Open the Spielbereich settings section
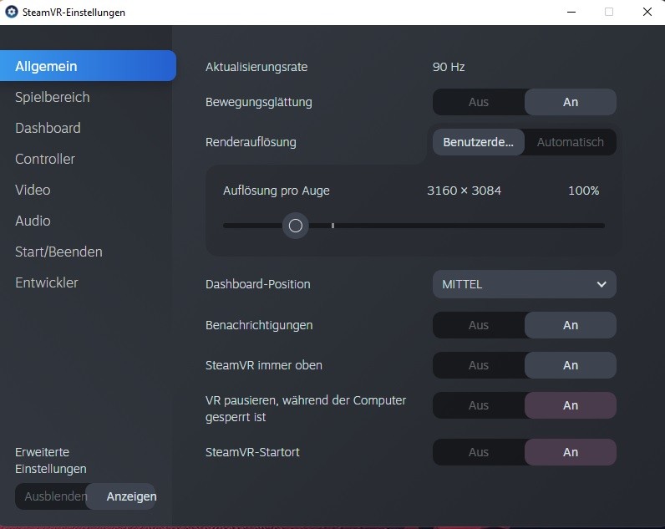The width and height of the screenshot is (665, 529). (x=52, y=97)
